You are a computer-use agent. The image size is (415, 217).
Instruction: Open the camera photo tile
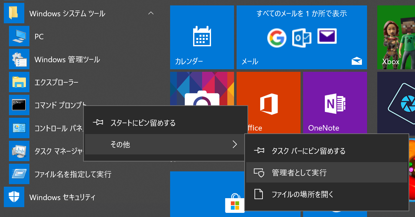(202, 89)
